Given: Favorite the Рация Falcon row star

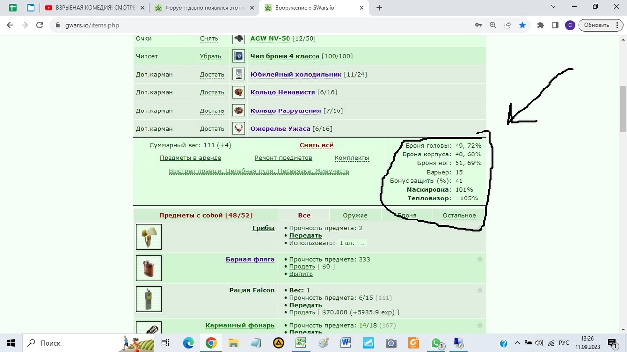Looking at the screenshot, I should point(480,290).
